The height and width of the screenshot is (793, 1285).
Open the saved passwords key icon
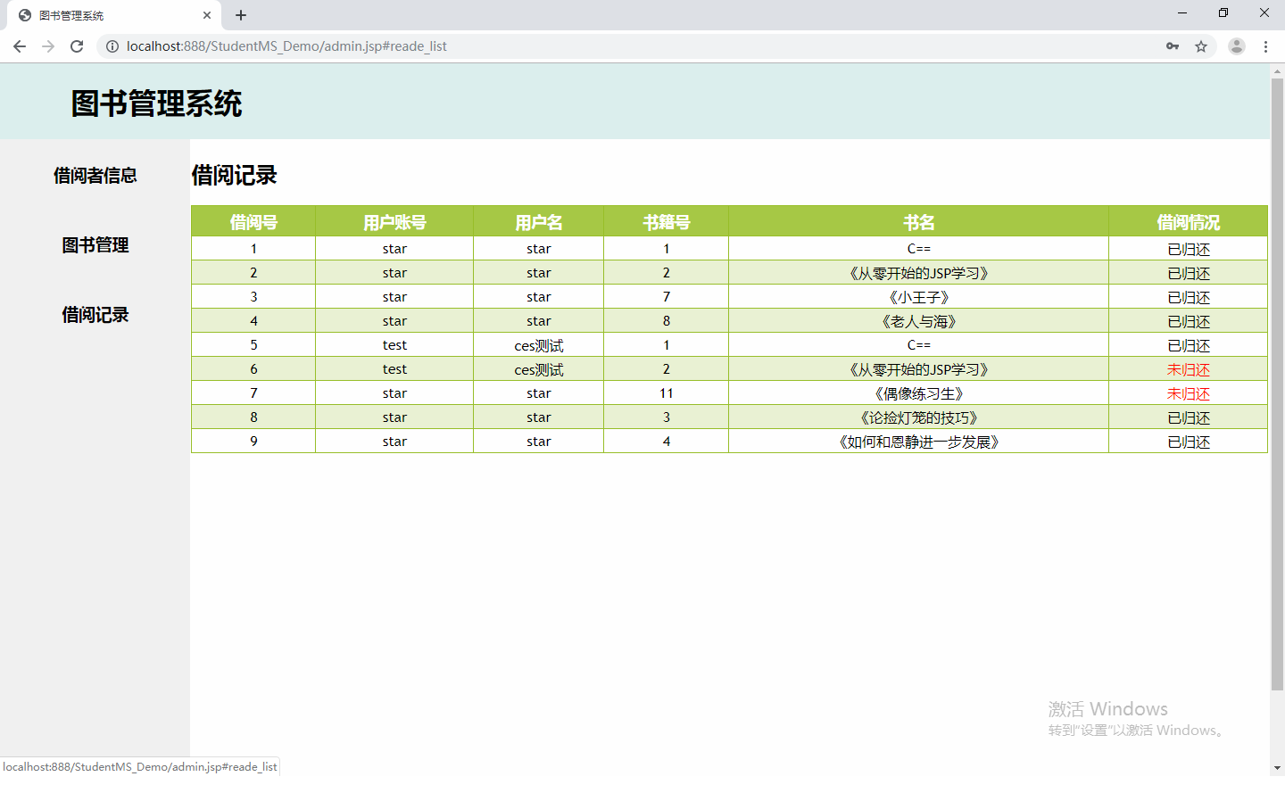[1173, 46]
